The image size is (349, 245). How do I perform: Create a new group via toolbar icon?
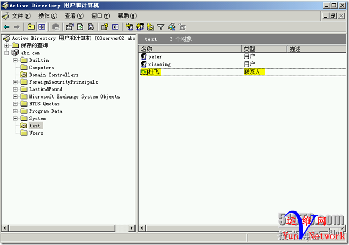tap(140, 27)
